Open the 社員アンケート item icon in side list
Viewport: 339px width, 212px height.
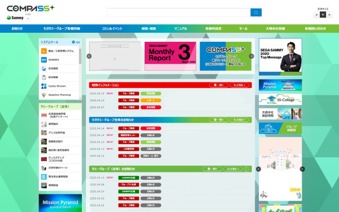pos(44,115)
